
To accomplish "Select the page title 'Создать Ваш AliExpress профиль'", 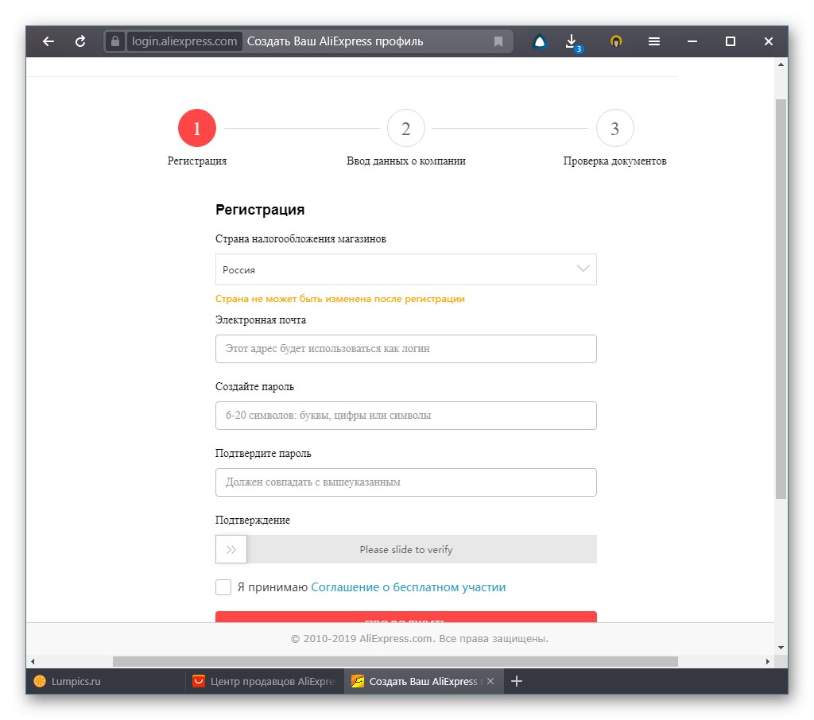I will pyautogui.click(x=335, y=41).
